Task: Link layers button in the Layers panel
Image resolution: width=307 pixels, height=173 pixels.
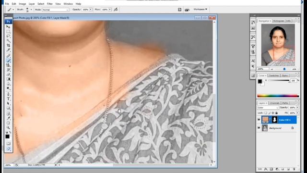Action: (x=260, y=169)
